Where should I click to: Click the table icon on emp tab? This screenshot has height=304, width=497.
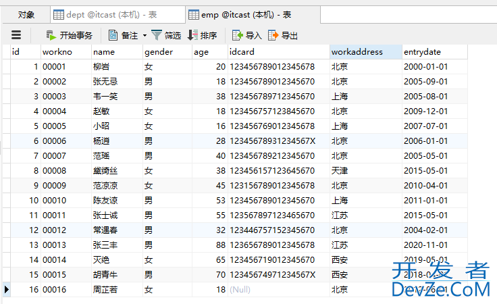point(194,15)
